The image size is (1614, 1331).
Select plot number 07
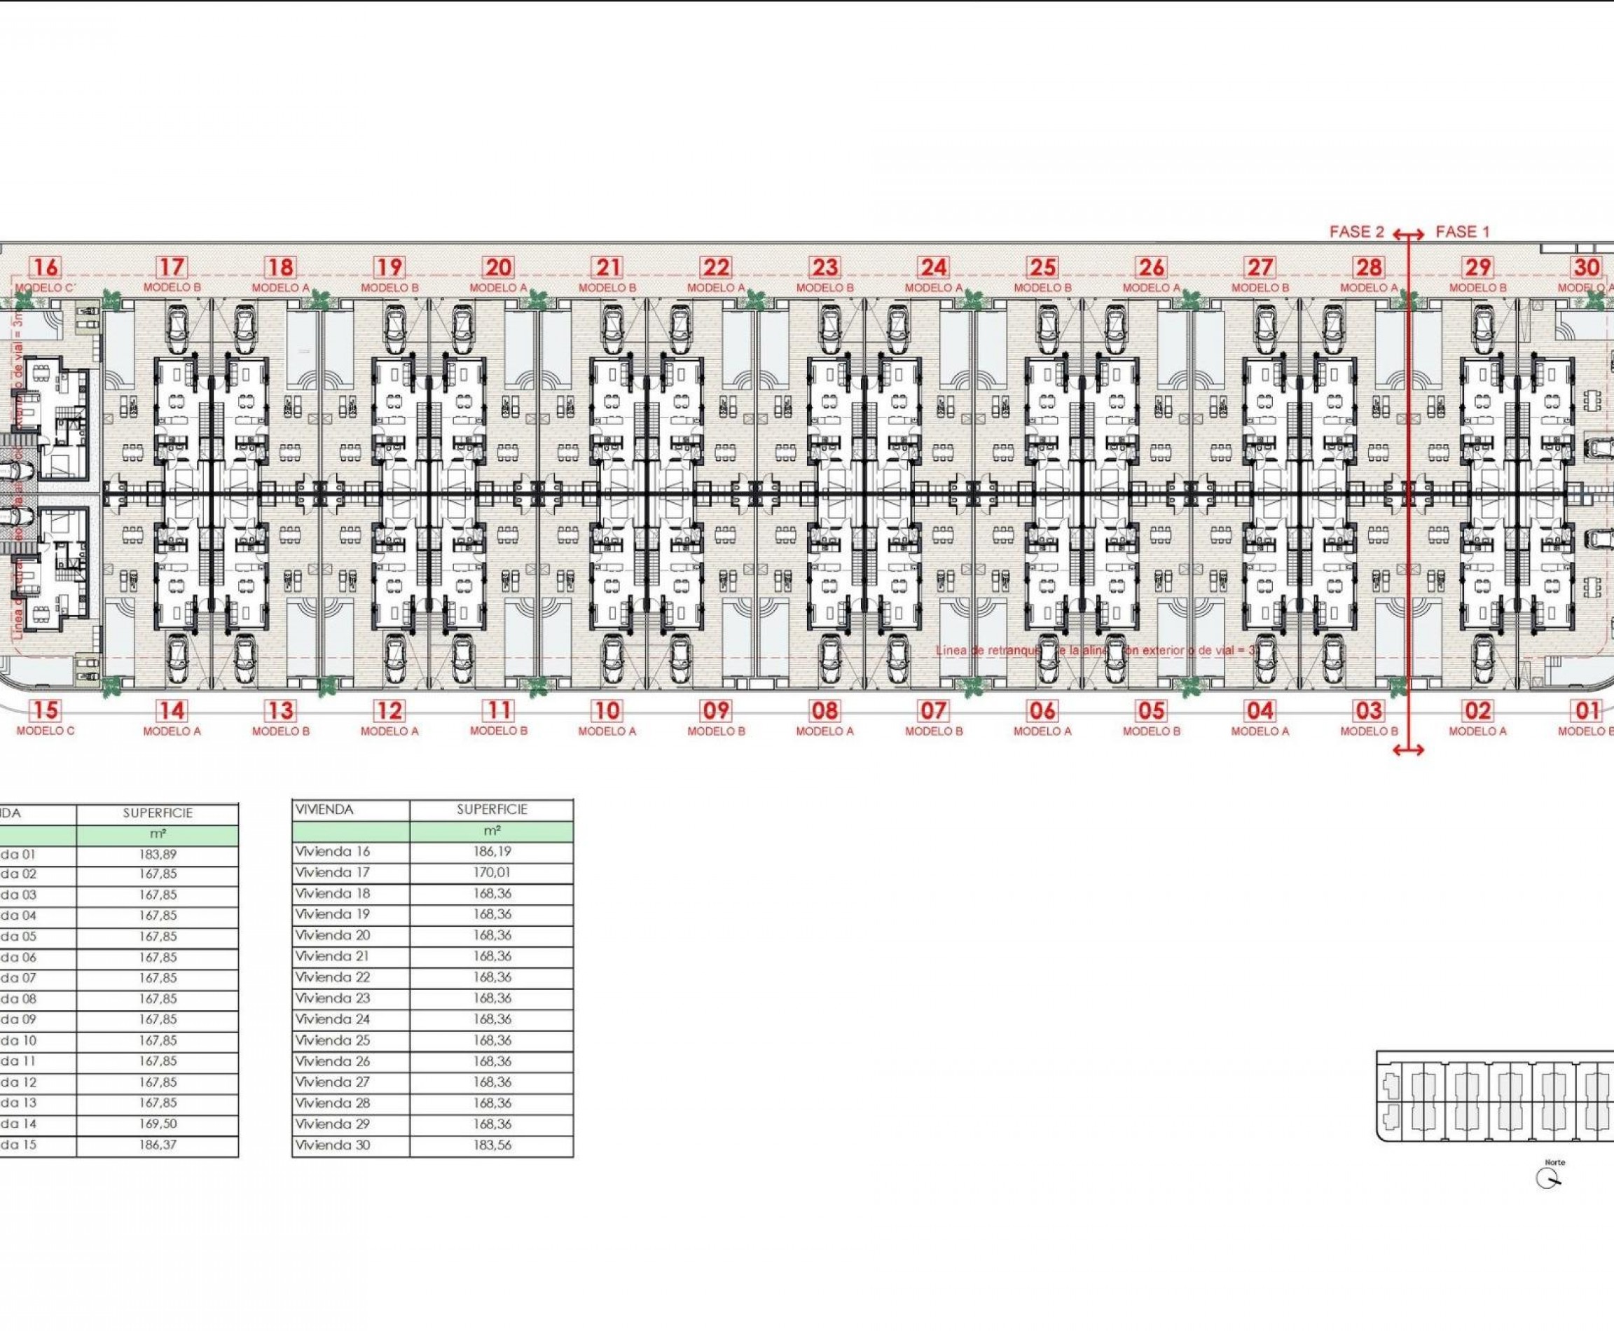click(933, 710)
